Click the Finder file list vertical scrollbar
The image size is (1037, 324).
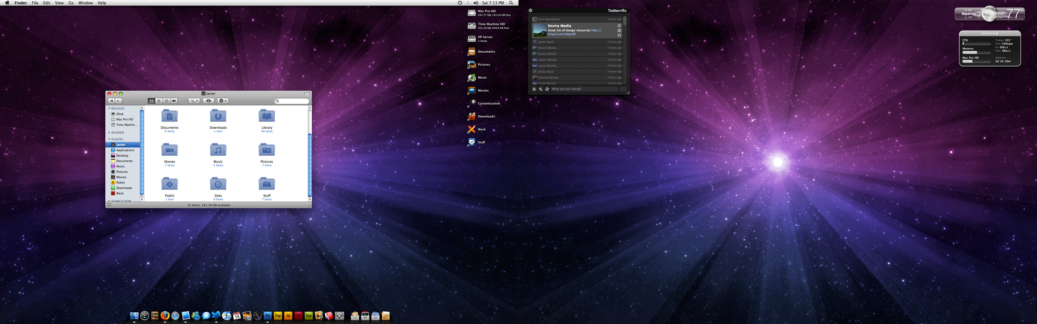(x=309, y=165)
